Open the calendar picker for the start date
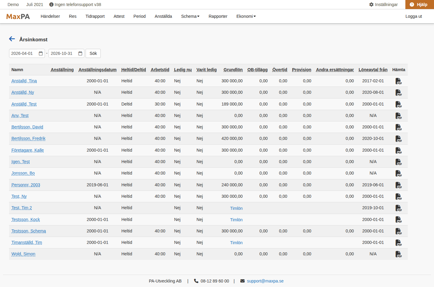This screenshot has width=434, height=287. pyautogui.click(x=41, y=53)
